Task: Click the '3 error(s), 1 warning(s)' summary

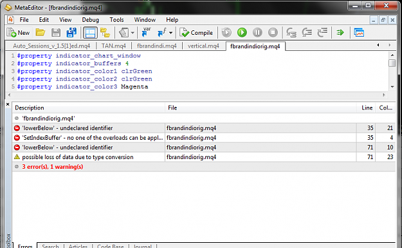Action: [53, 167]
